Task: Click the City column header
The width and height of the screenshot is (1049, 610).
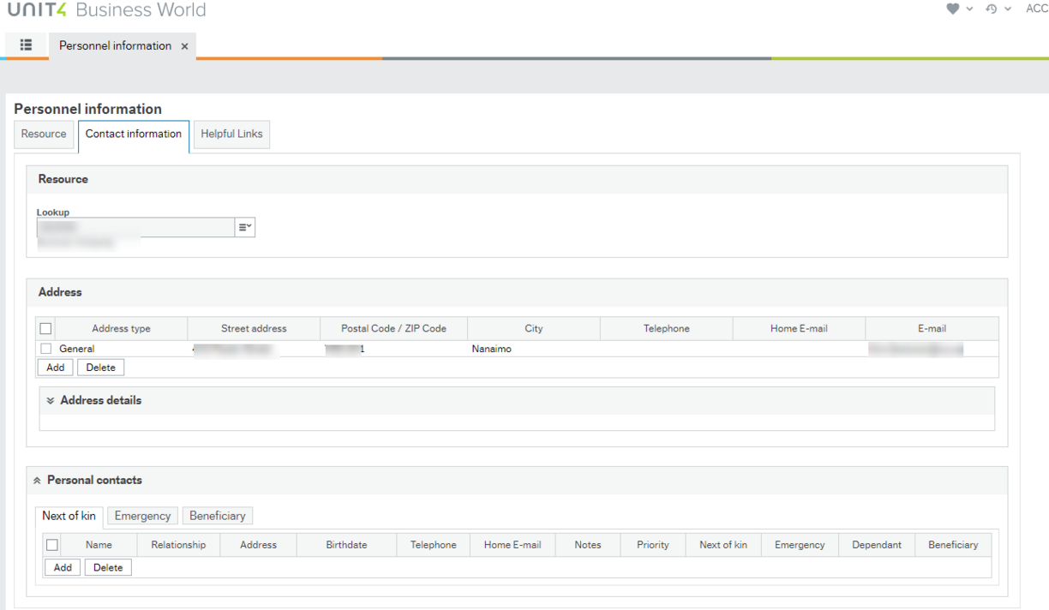Action: point(533,328)
